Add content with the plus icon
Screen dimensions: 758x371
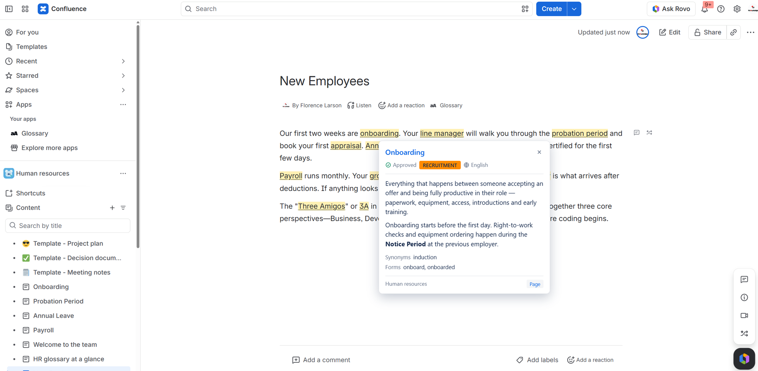point(112,208)
